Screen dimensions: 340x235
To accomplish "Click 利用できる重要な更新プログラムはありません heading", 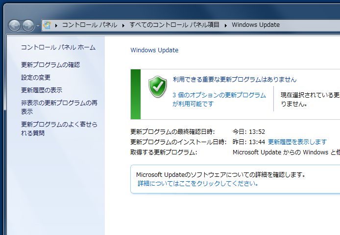I will (235, 80).
